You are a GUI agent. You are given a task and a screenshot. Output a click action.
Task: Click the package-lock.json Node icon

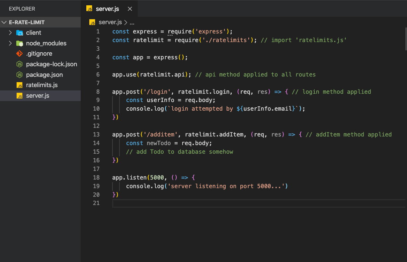[x=20, y=64]
